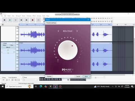Click the playback speed slider handle
This screenshot has height=101, width=135.
click(x=96, y=78)
